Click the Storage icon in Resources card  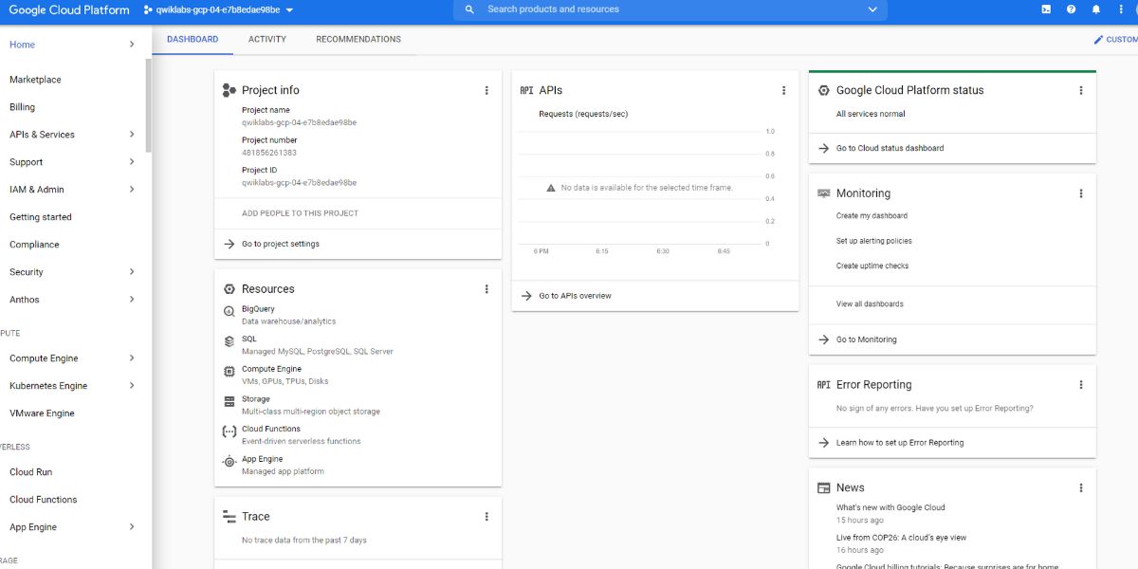coord(229,401)
